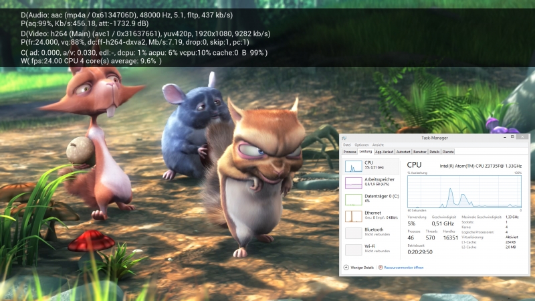535x301 pixels.
Task: Select the Arbeitsspeicher graph thumbnail
Action: coord(354,183)
